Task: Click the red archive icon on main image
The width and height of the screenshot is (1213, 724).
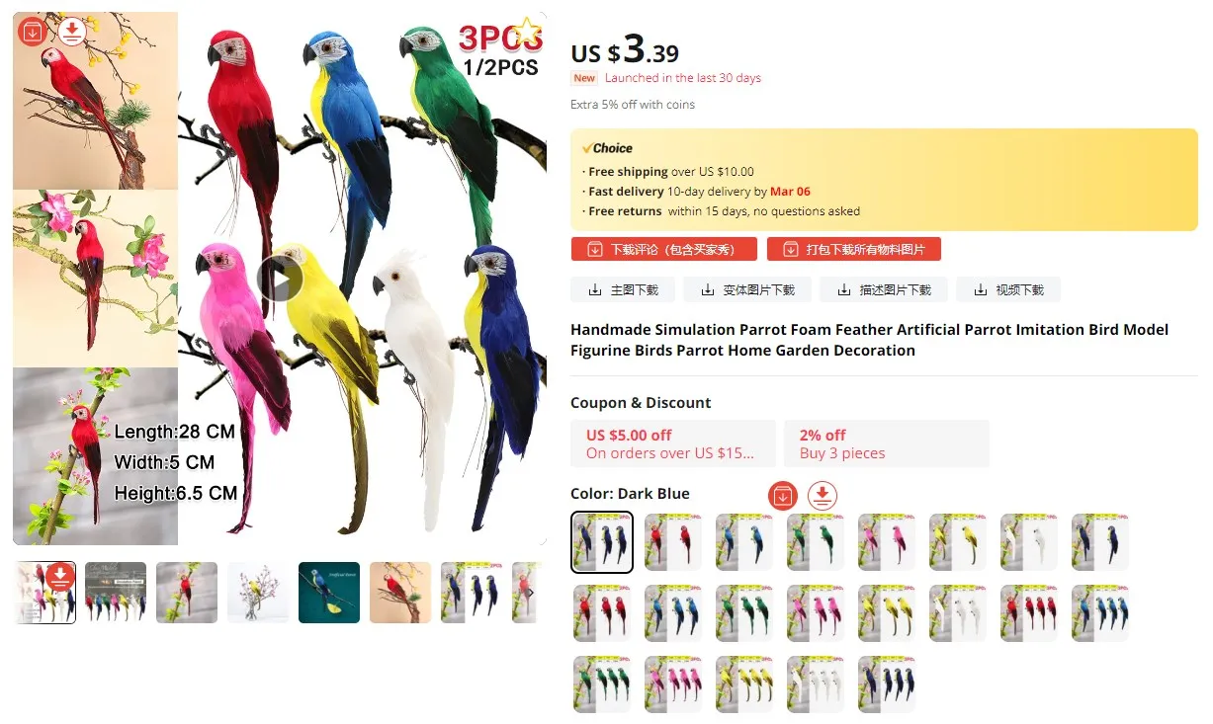Action: [33, 32]
